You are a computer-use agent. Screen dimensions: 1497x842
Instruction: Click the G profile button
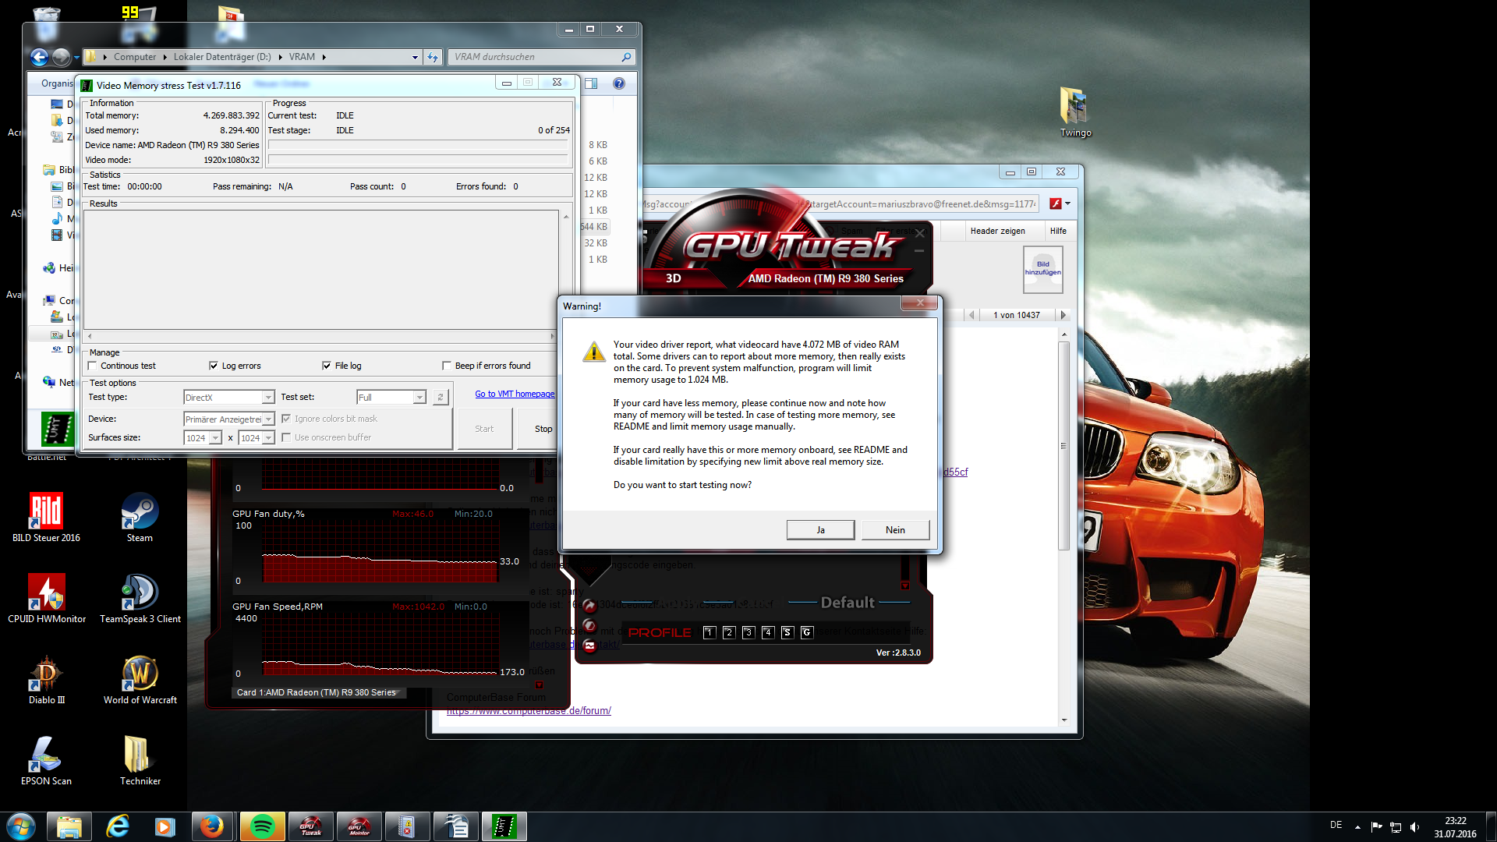pos(806,632)
